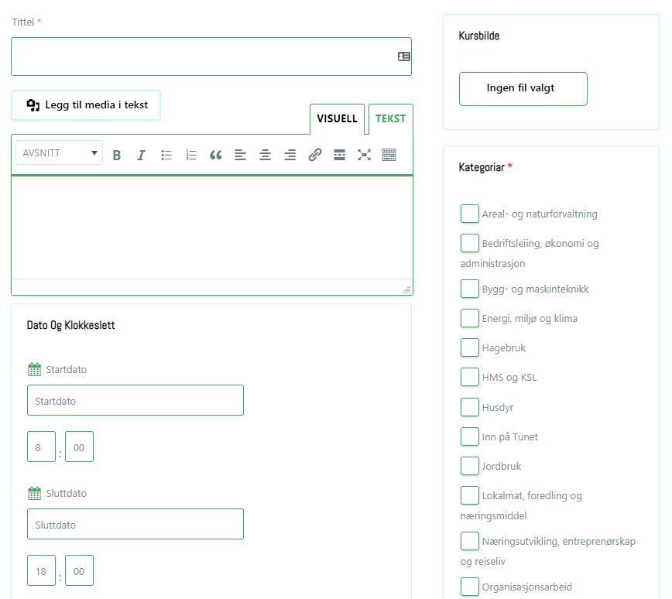Click the Ingen fil valgt button
672x599 pixels.
click(x=523, y=88)
